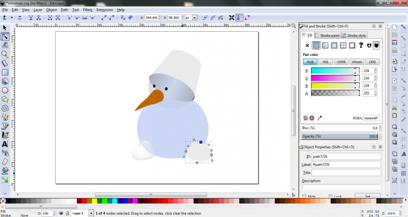Open the px units dropdown
The image size is (408, 217).
[x=194, y=18]
